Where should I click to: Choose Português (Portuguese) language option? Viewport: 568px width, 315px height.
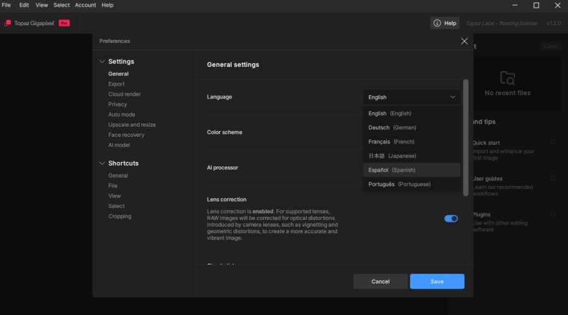411,184
